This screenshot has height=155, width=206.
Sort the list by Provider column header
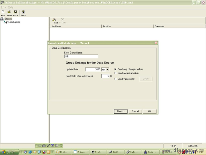click(x=127, y=26)
